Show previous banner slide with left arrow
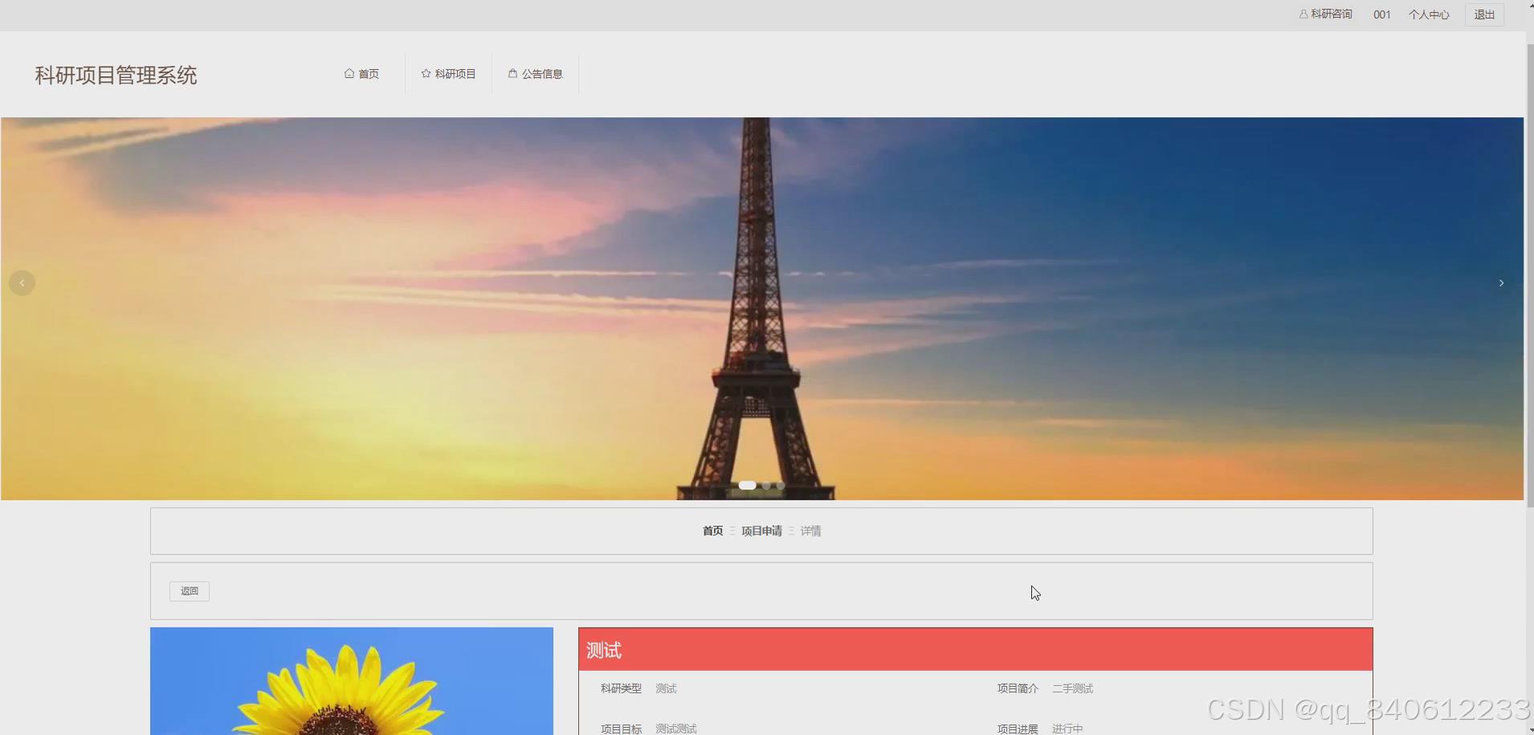Screen dimensions: 1534x735 [22, 282]
